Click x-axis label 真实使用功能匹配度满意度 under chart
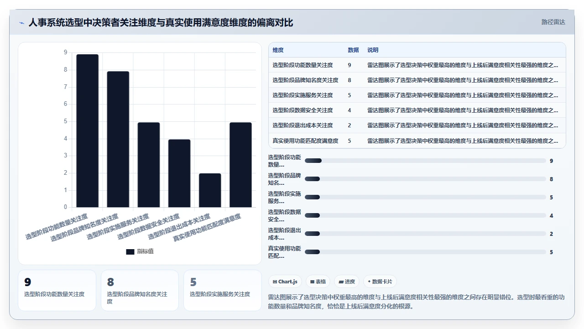The image size is (584, 329). [208, 228]
